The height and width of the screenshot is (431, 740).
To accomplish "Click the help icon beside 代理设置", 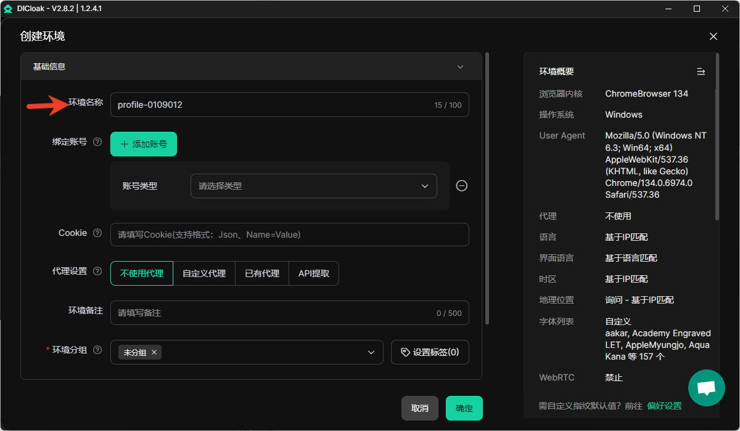I will 97,271.
